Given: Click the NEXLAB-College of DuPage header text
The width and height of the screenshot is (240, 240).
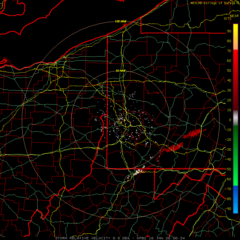Looking at the screenshot, I should (213, 3).
